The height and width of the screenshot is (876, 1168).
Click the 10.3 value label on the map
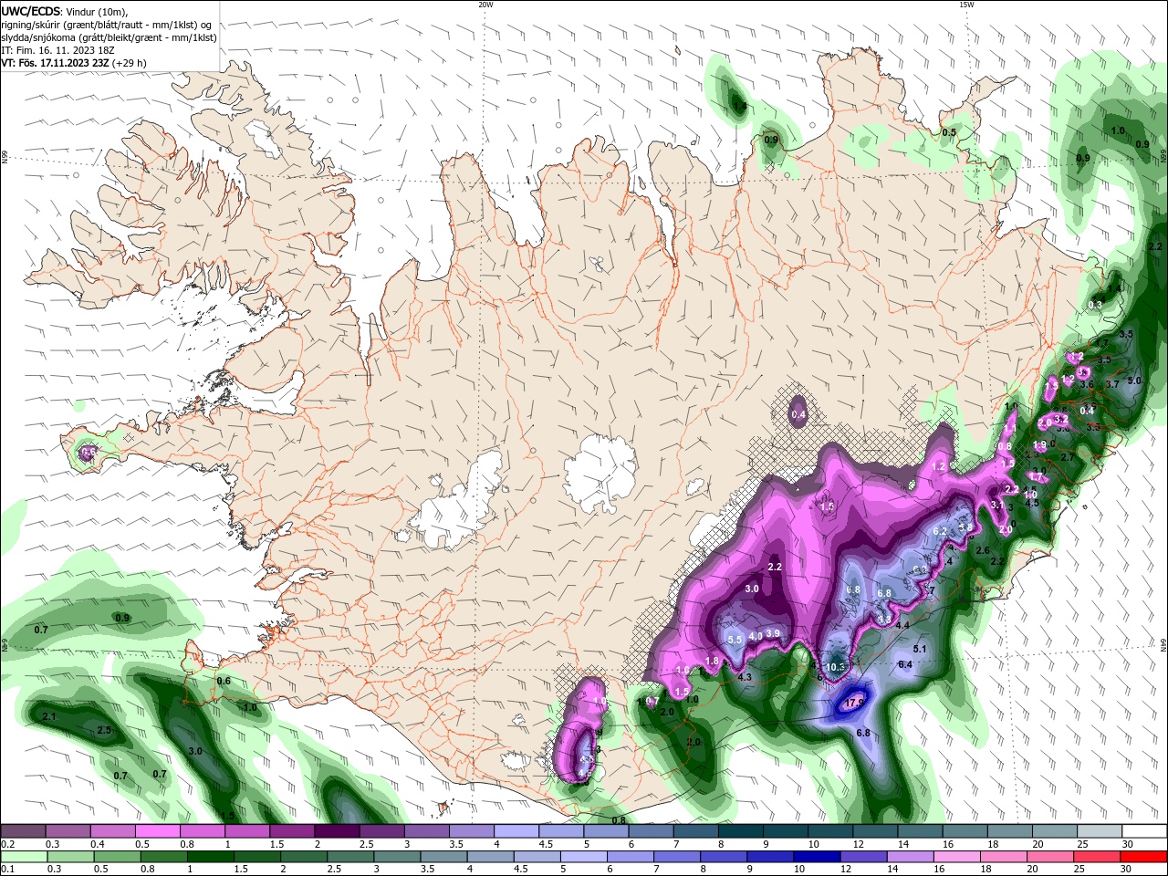834,667
